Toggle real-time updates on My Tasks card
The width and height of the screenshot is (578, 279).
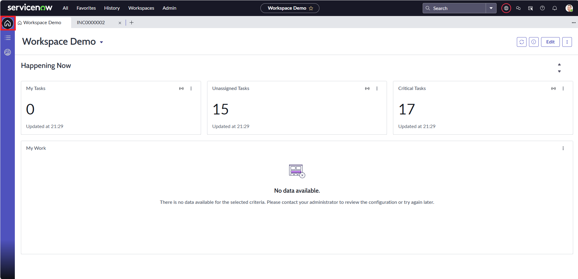click(181, 88)
